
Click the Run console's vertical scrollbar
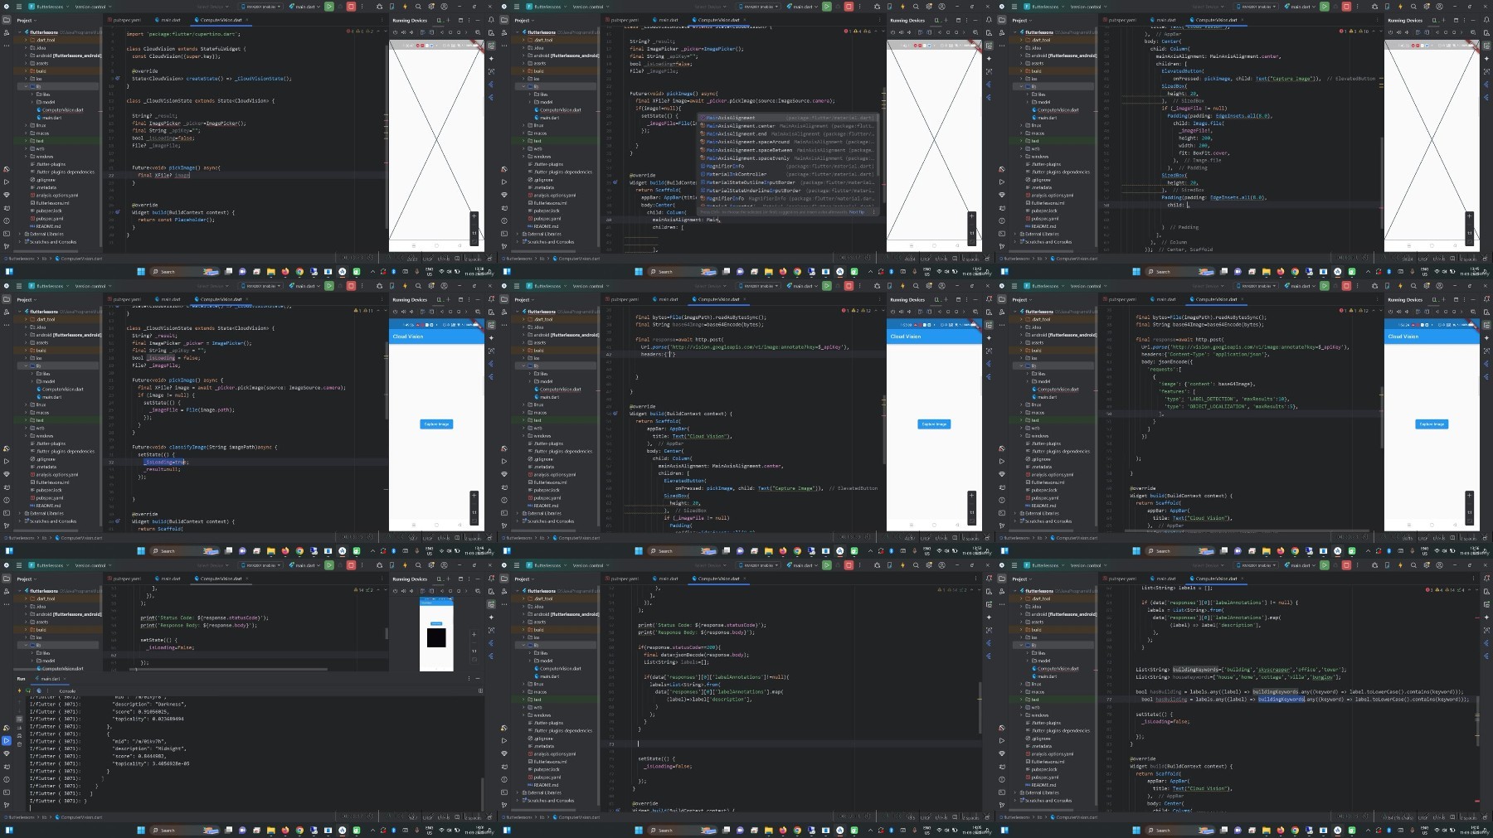click(482, 794)
